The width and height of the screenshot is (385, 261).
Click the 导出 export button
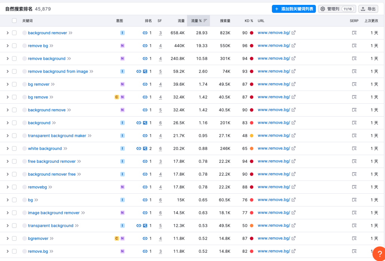pos(368,9)
